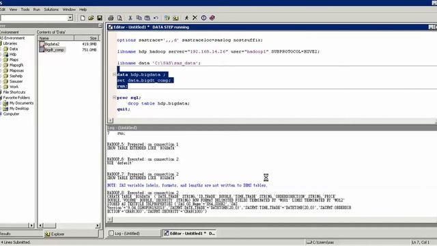Sort by the Name column header
The height and width of the screenshot is (246, 437).
tap(56, 38)
